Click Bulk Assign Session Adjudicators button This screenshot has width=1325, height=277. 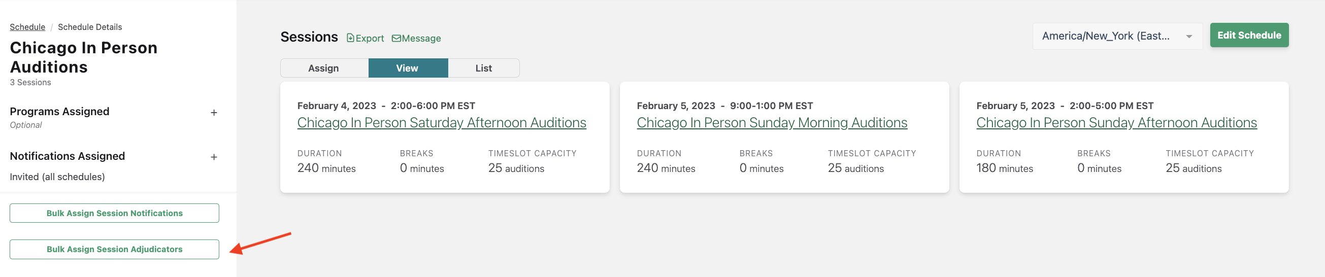coord(114,249)
